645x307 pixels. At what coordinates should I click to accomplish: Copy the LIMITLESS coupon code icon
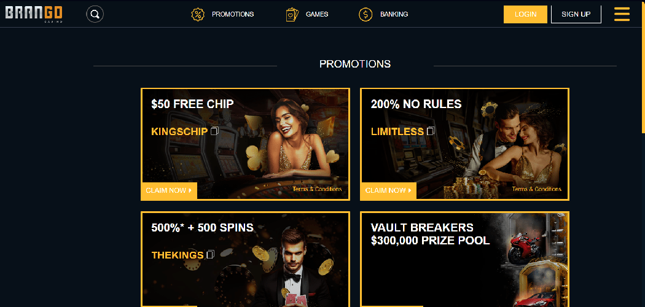pos(430,131)
